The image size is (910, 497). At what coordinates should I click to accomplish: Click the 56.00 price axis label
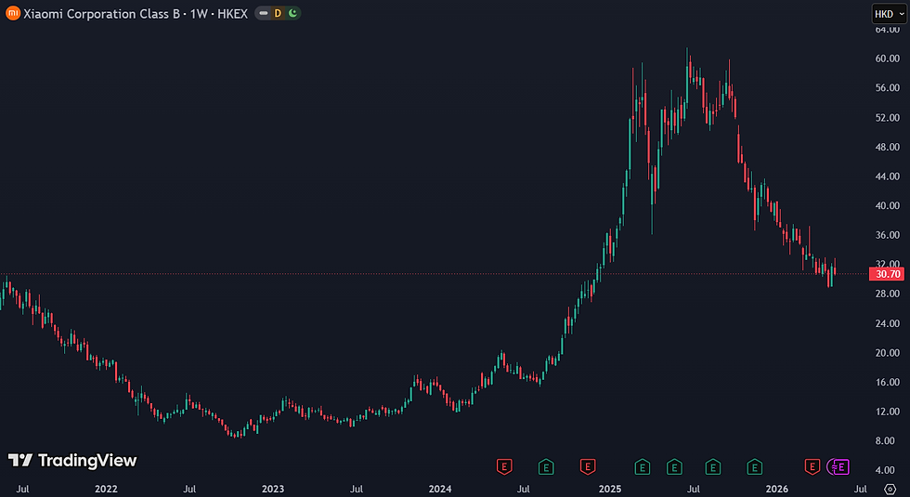[888, 87]
